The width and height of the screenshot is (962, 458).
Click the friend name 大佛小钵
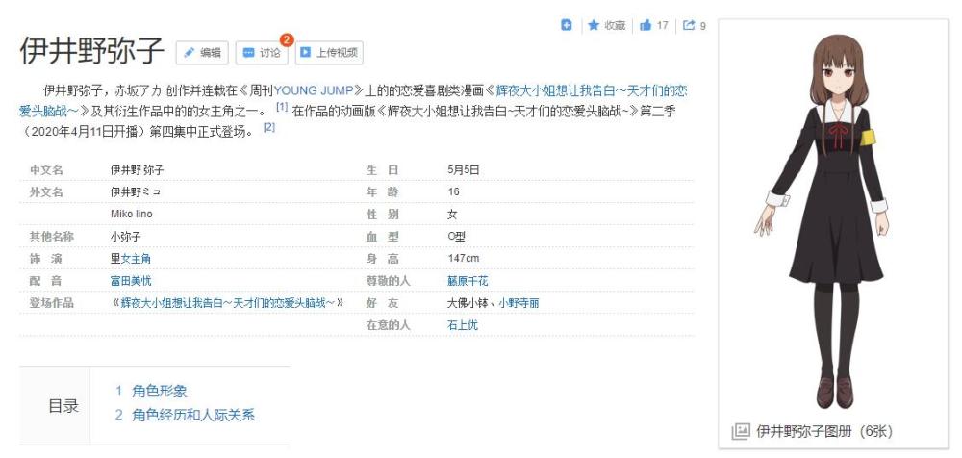click(468, 303)
